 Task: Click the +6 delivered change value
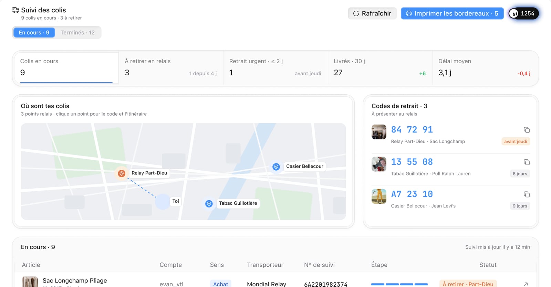(x=422, y=73)
